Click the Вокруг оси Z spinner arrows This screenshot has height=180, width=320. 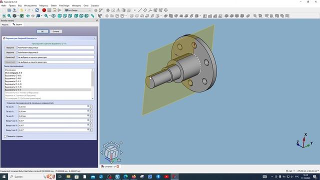click(91, 130)
